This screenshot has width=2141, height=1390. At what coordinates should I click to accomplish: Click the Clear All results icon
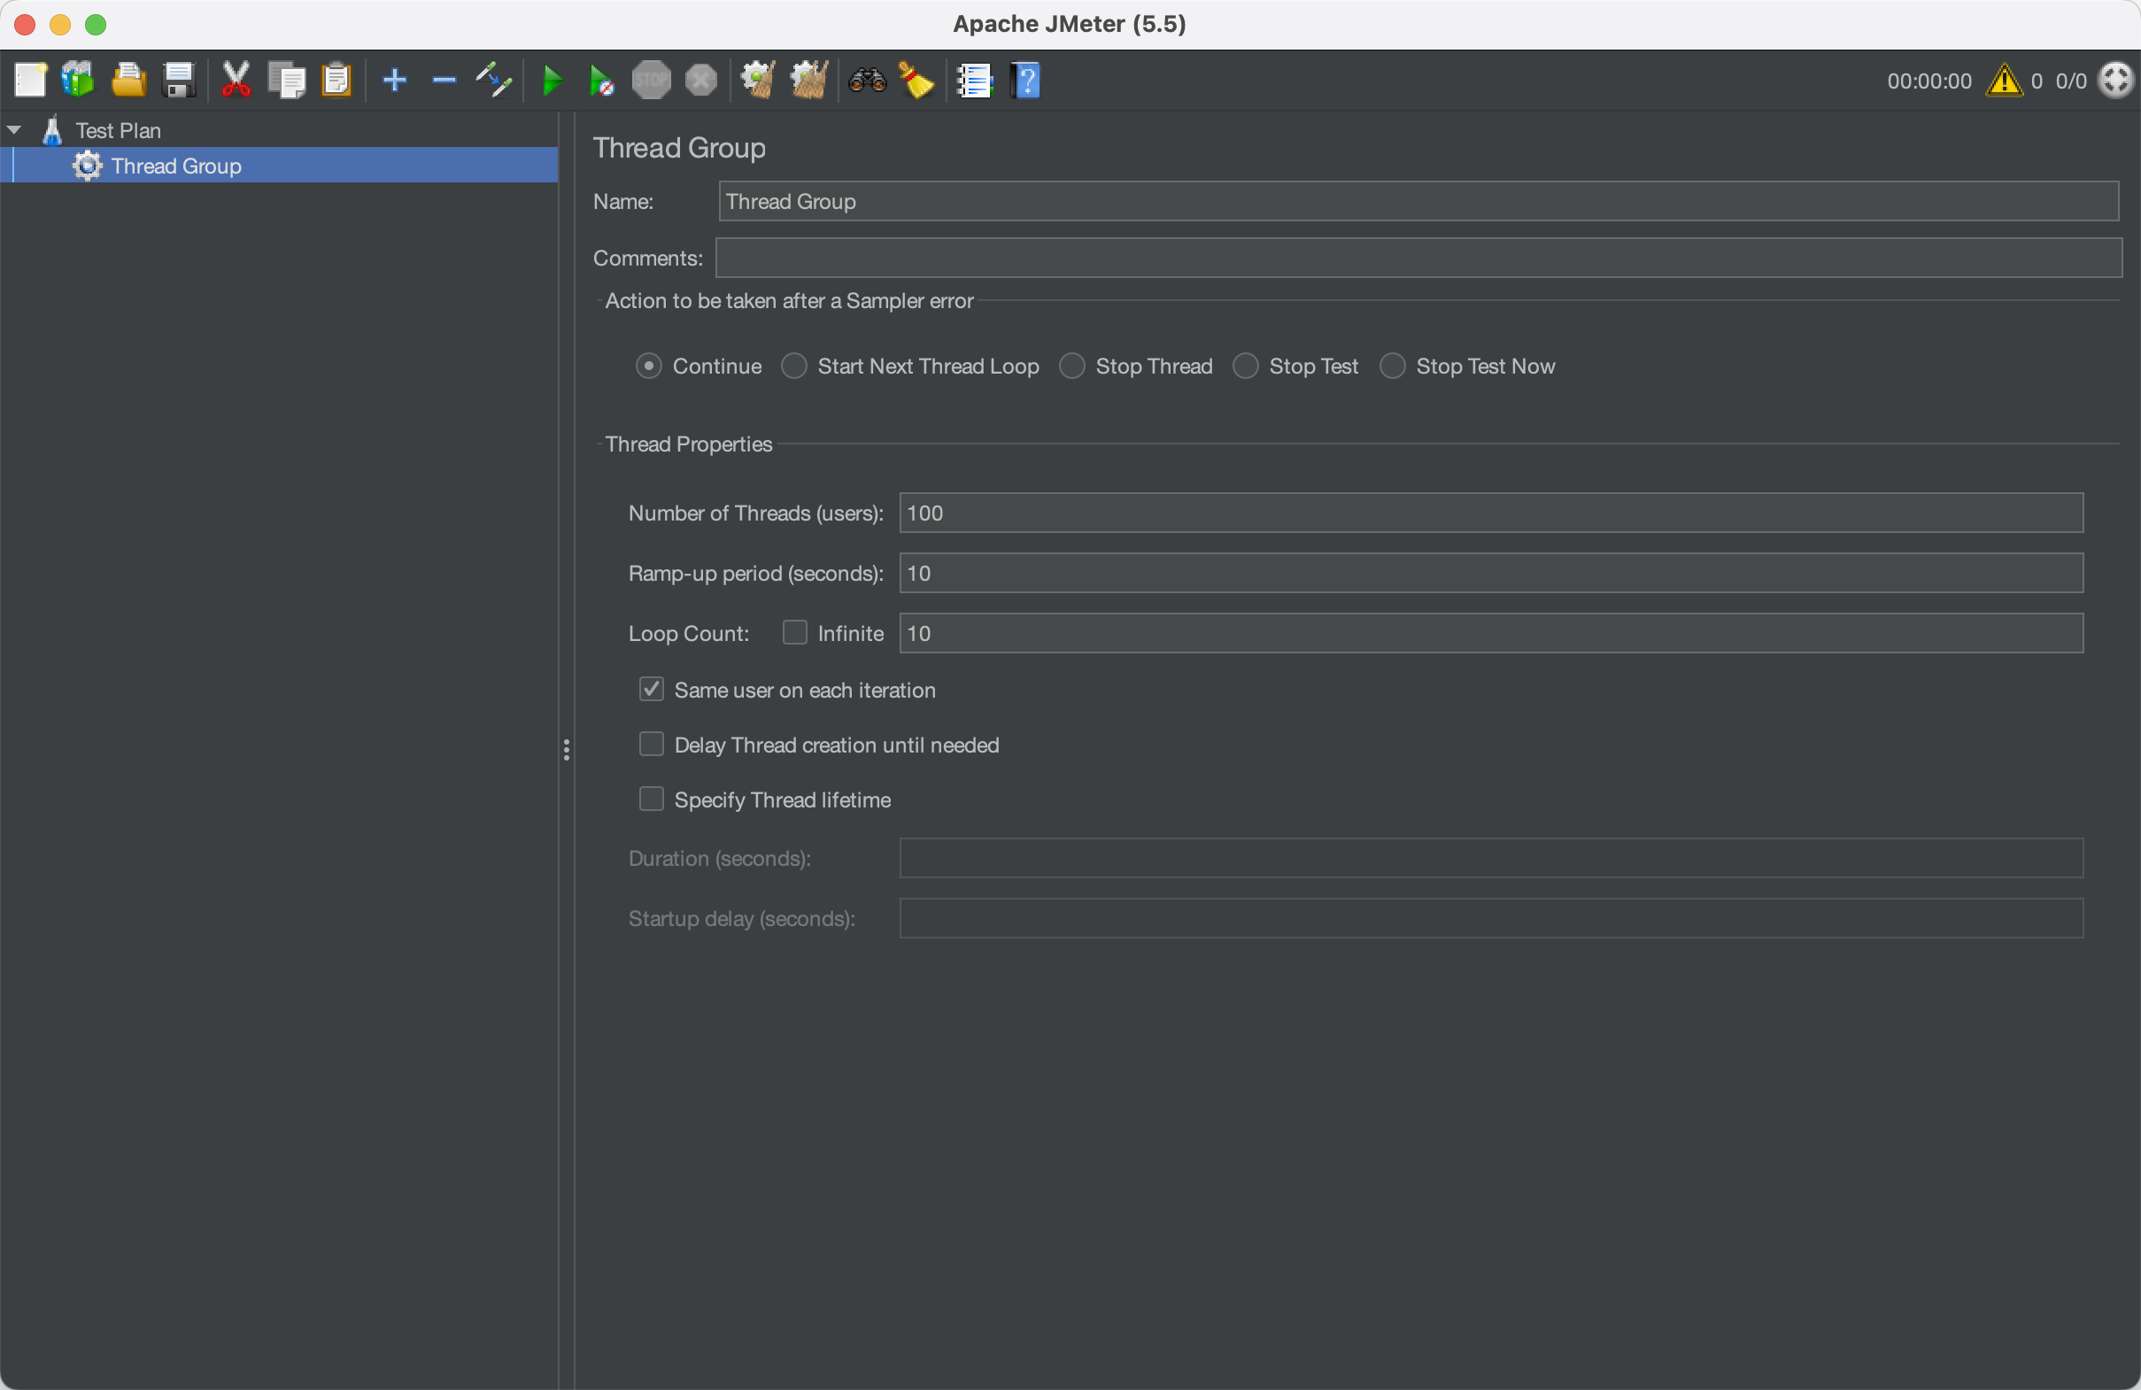(808, 80)
